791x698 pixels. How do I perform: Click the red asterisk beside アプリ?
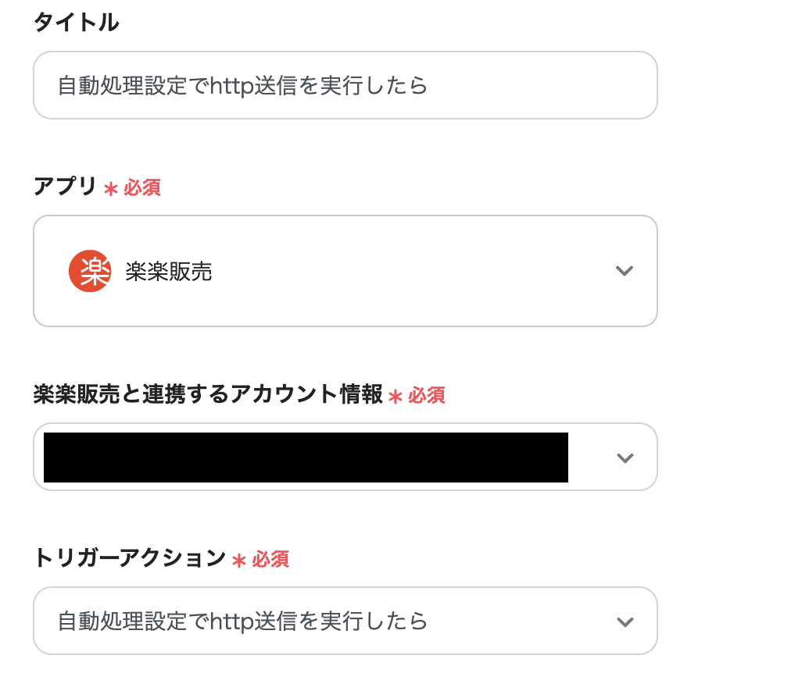111,189
